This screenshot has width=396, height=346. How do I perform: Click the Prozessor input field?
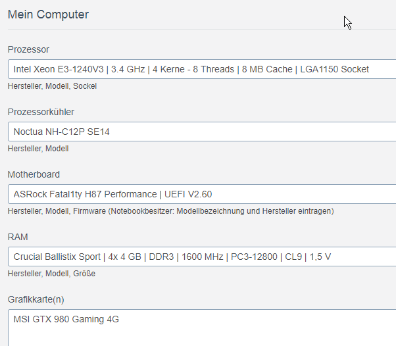(x=202, y=69)
